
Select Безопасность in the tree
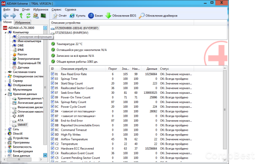click(x=22, y=147)
